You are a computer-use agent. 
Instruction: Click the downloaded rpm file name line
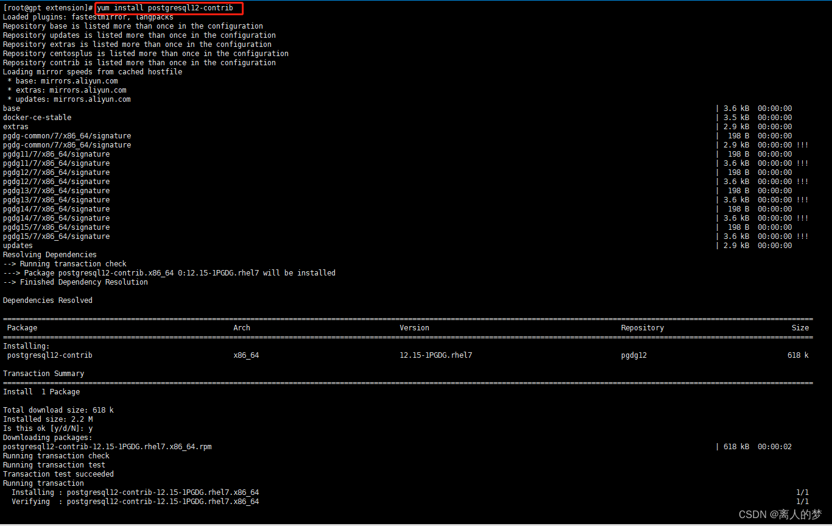pos(107,446)
